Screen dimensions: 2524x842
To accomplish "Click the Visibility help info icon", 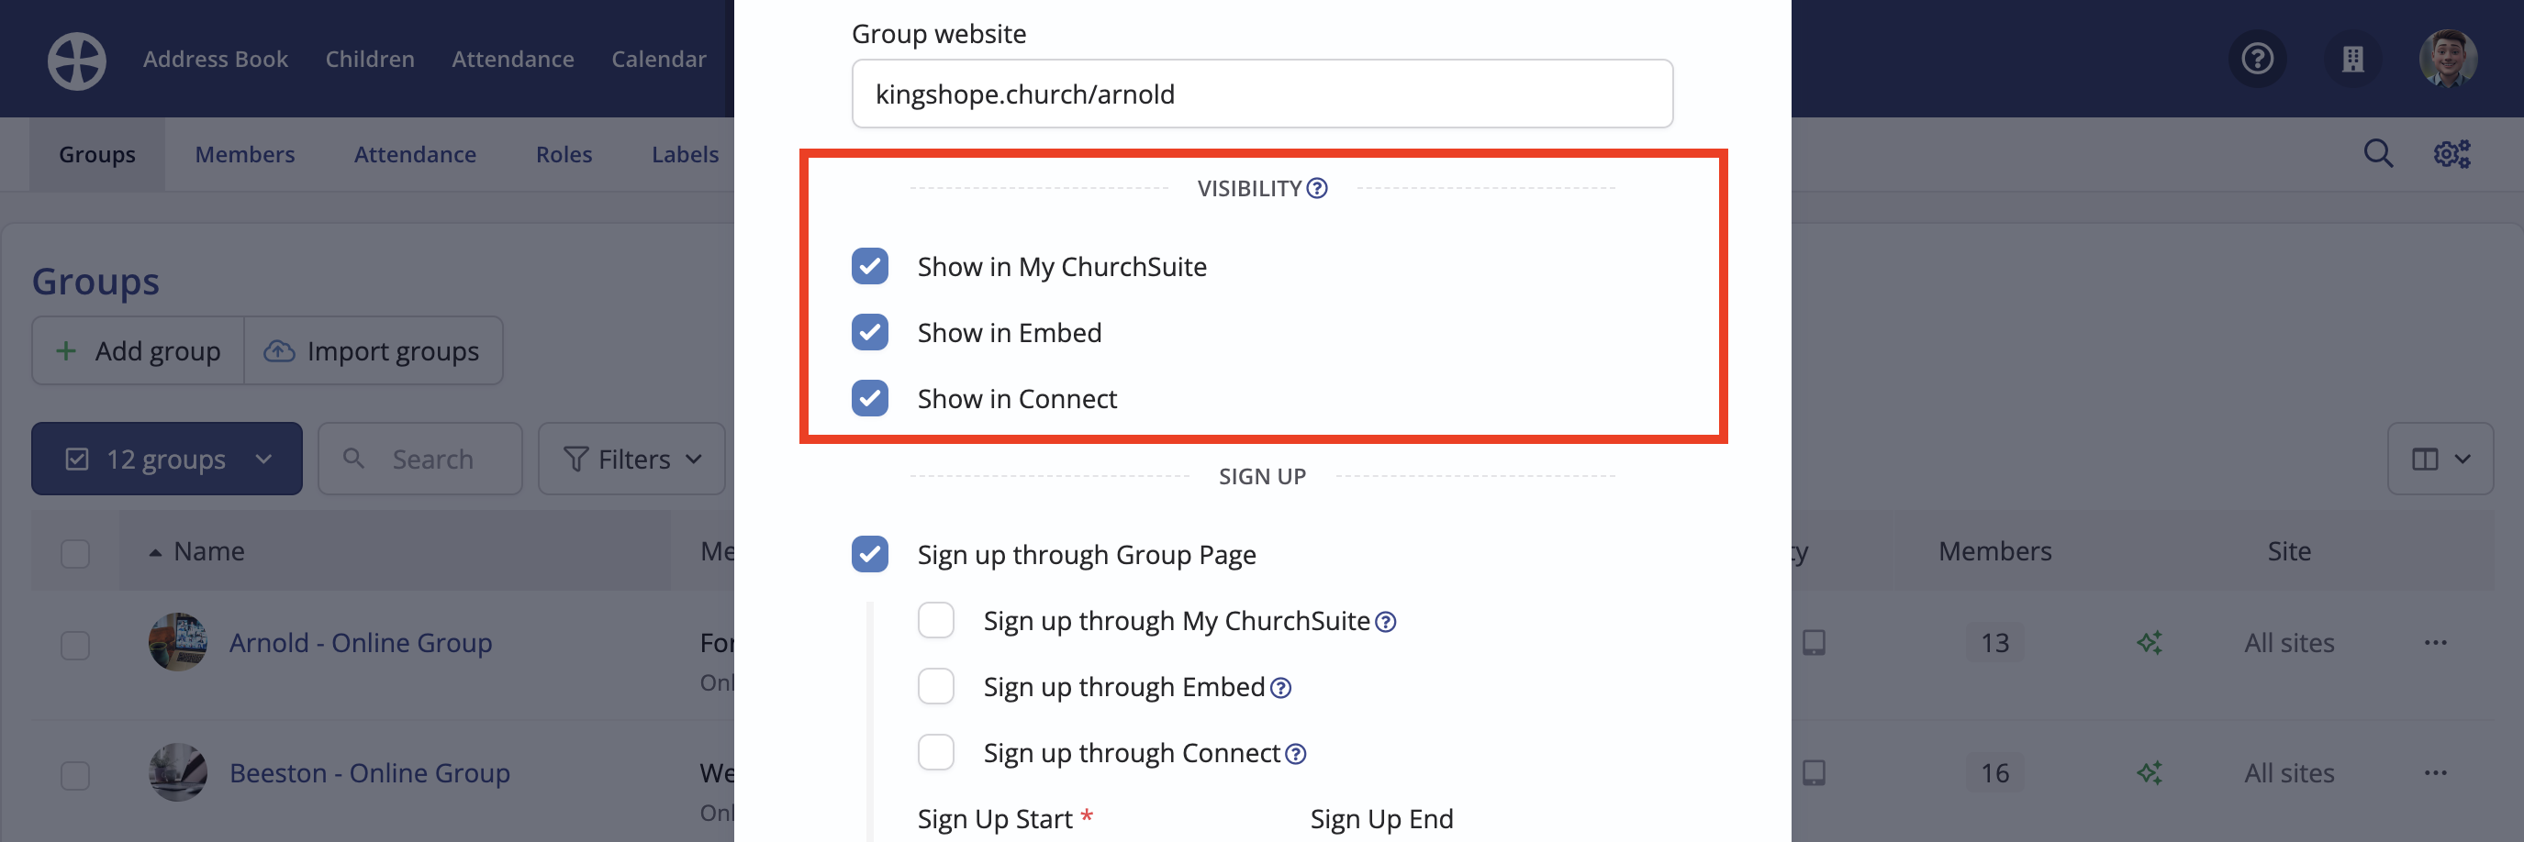I will pyautogui.click(x=1317, y=188).
